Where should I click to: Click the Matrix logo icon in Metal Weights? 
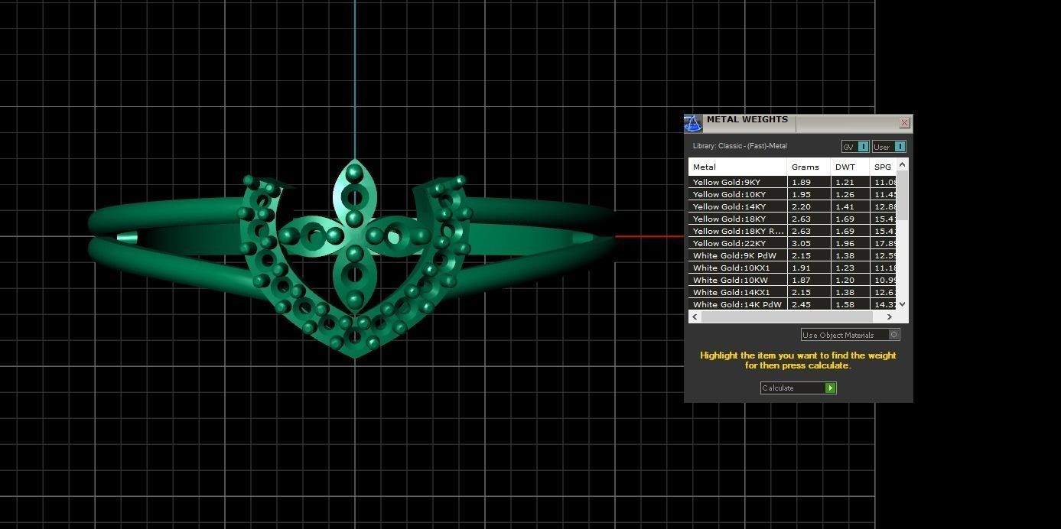click(693, 123)
